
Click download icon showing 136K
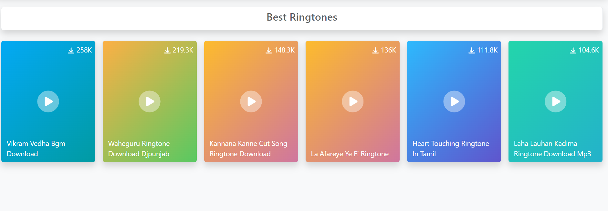click(375, 51)
